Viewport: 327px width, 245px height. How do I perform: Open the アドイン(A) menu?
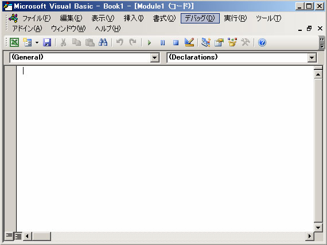27,29
